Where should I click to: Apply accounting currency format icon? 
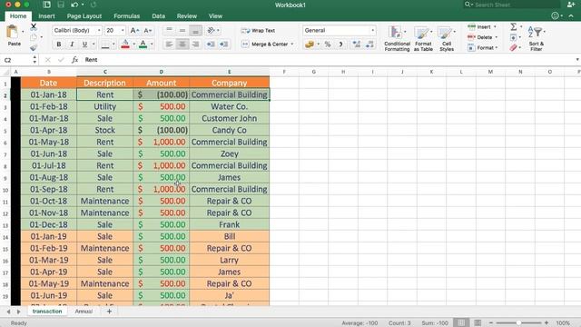(310, 45)
